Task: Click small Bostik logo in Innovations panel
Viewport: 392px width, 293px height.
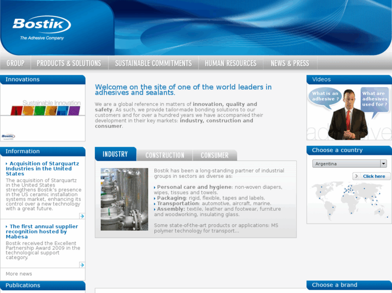Action: (8, 136)
